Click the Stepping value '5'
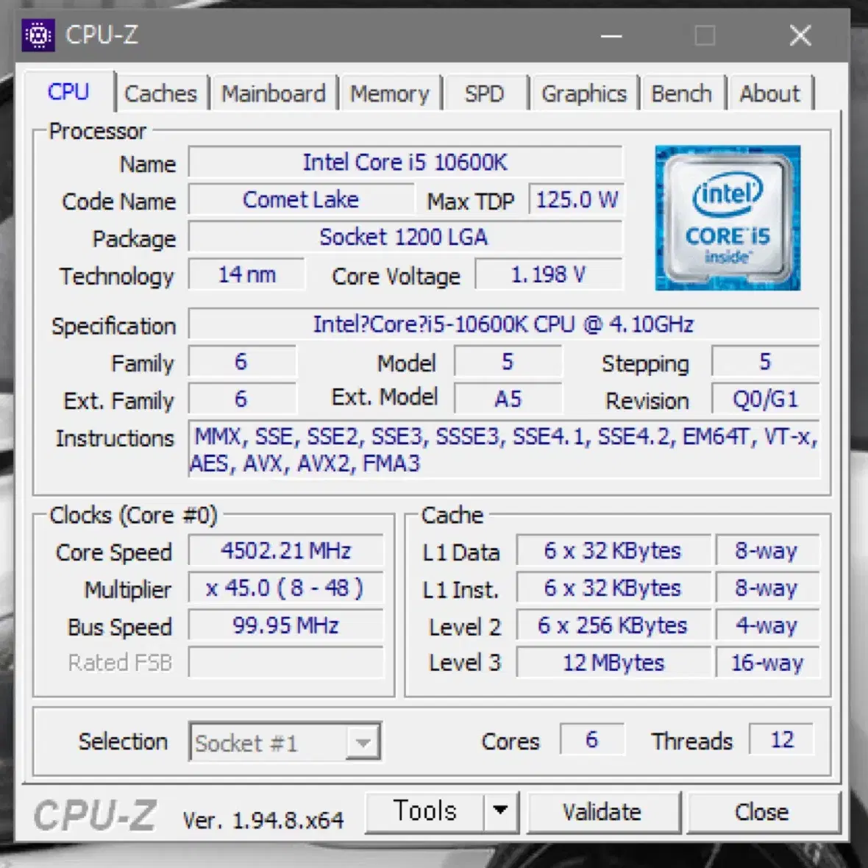Viewport: 868px width, 868px height. pos(766,362)
